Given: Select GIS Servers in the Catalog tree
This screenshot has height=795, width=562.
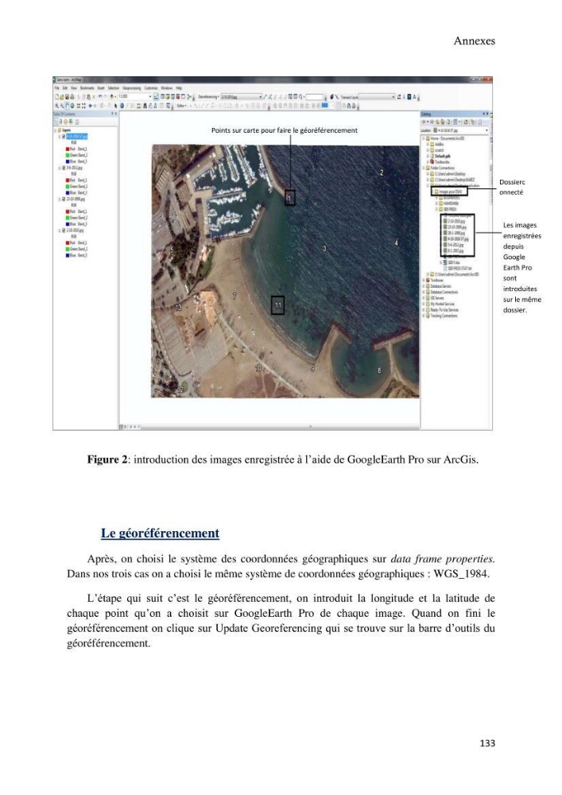Looking at the screenshot, I should 437,298.
